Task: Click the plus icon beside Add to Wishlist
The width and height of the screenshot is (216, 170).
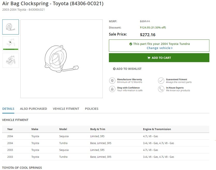Action: pyautogui.click(x=114, y=69)
